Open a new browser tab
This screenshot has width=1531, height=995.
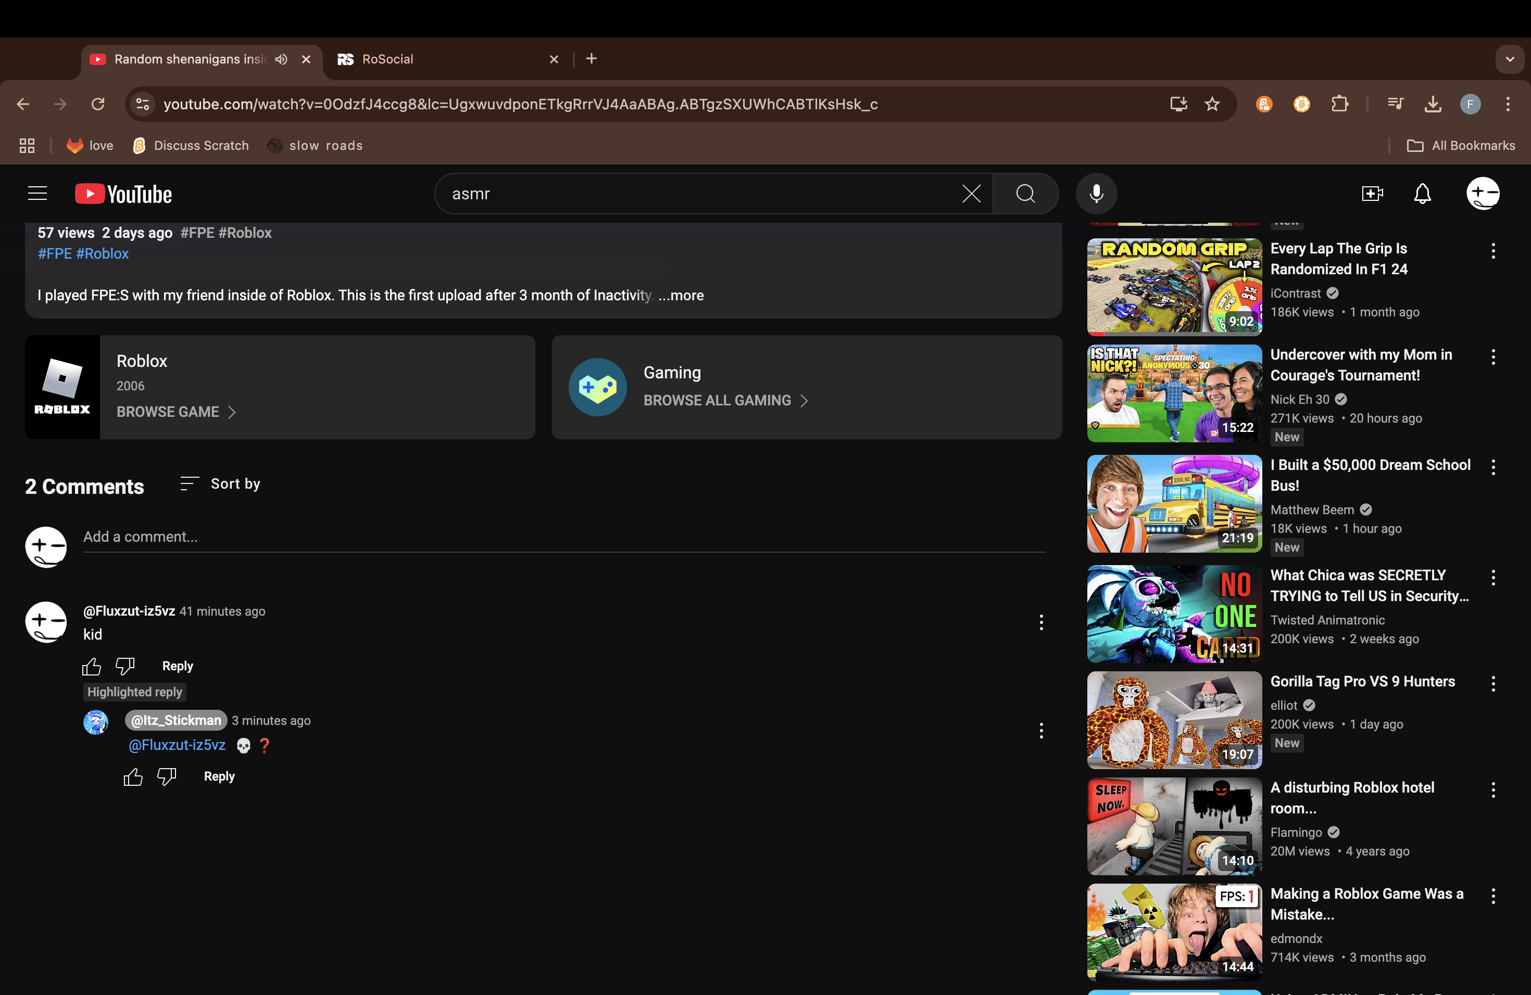pos(591,59)
